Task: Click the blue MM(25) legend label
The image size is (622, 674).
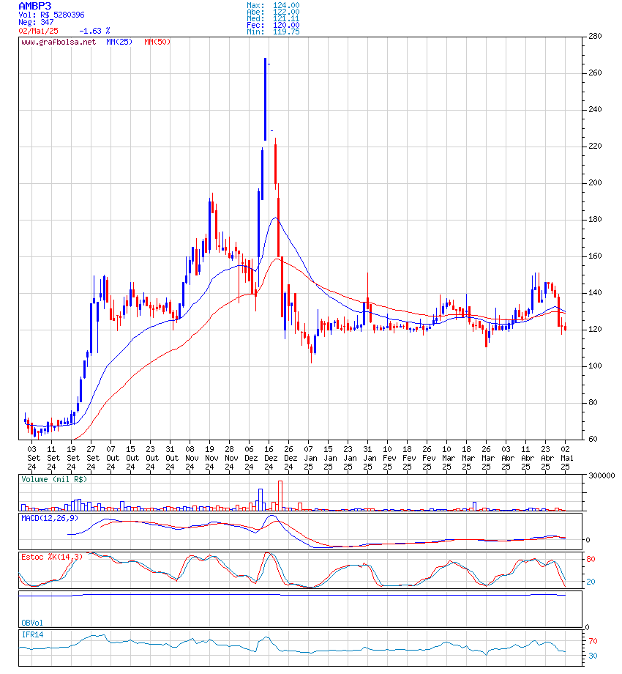Action: [119, 42]
